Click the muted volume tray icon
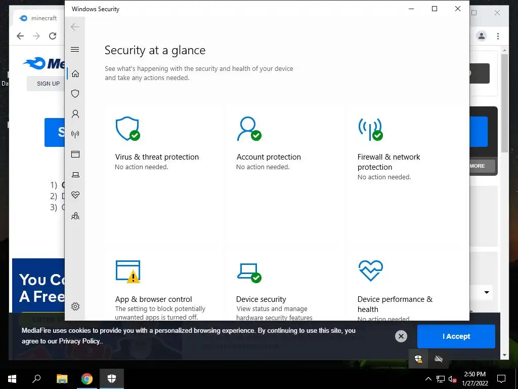The image size is (518, 389). pos(452,379)
